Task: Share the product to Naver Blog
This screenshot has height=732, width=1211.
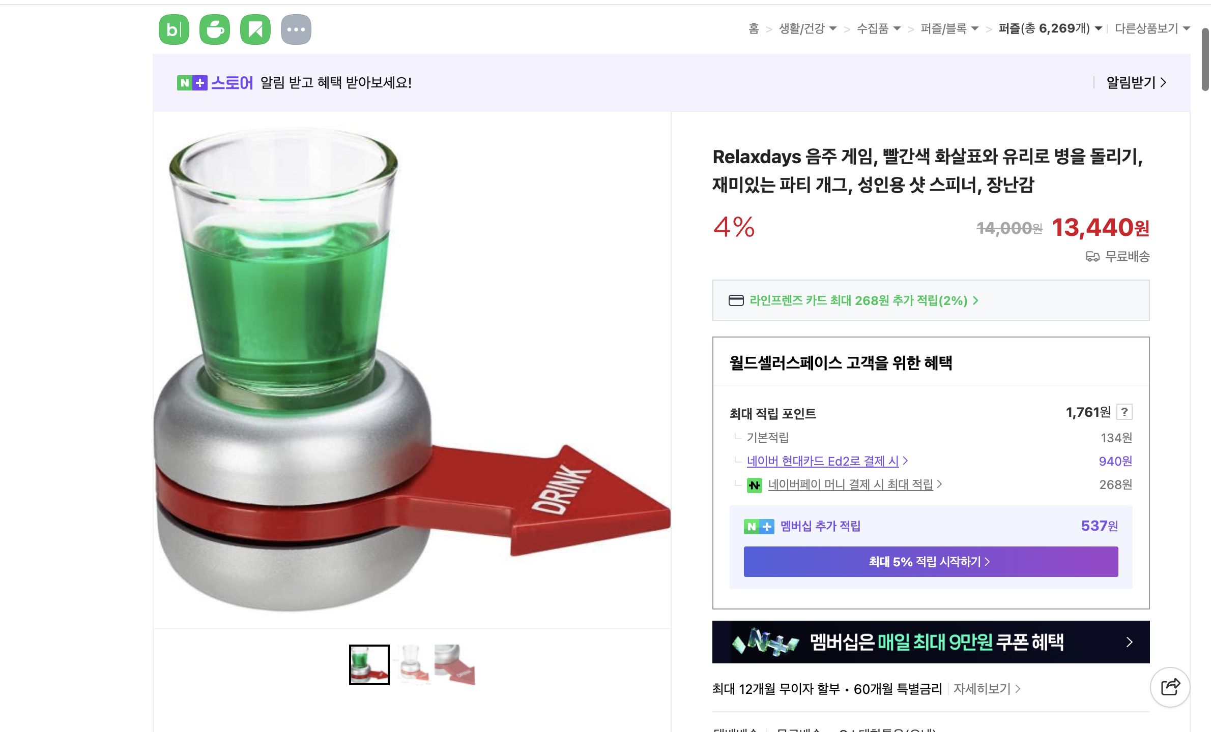Action: [173, 29]
